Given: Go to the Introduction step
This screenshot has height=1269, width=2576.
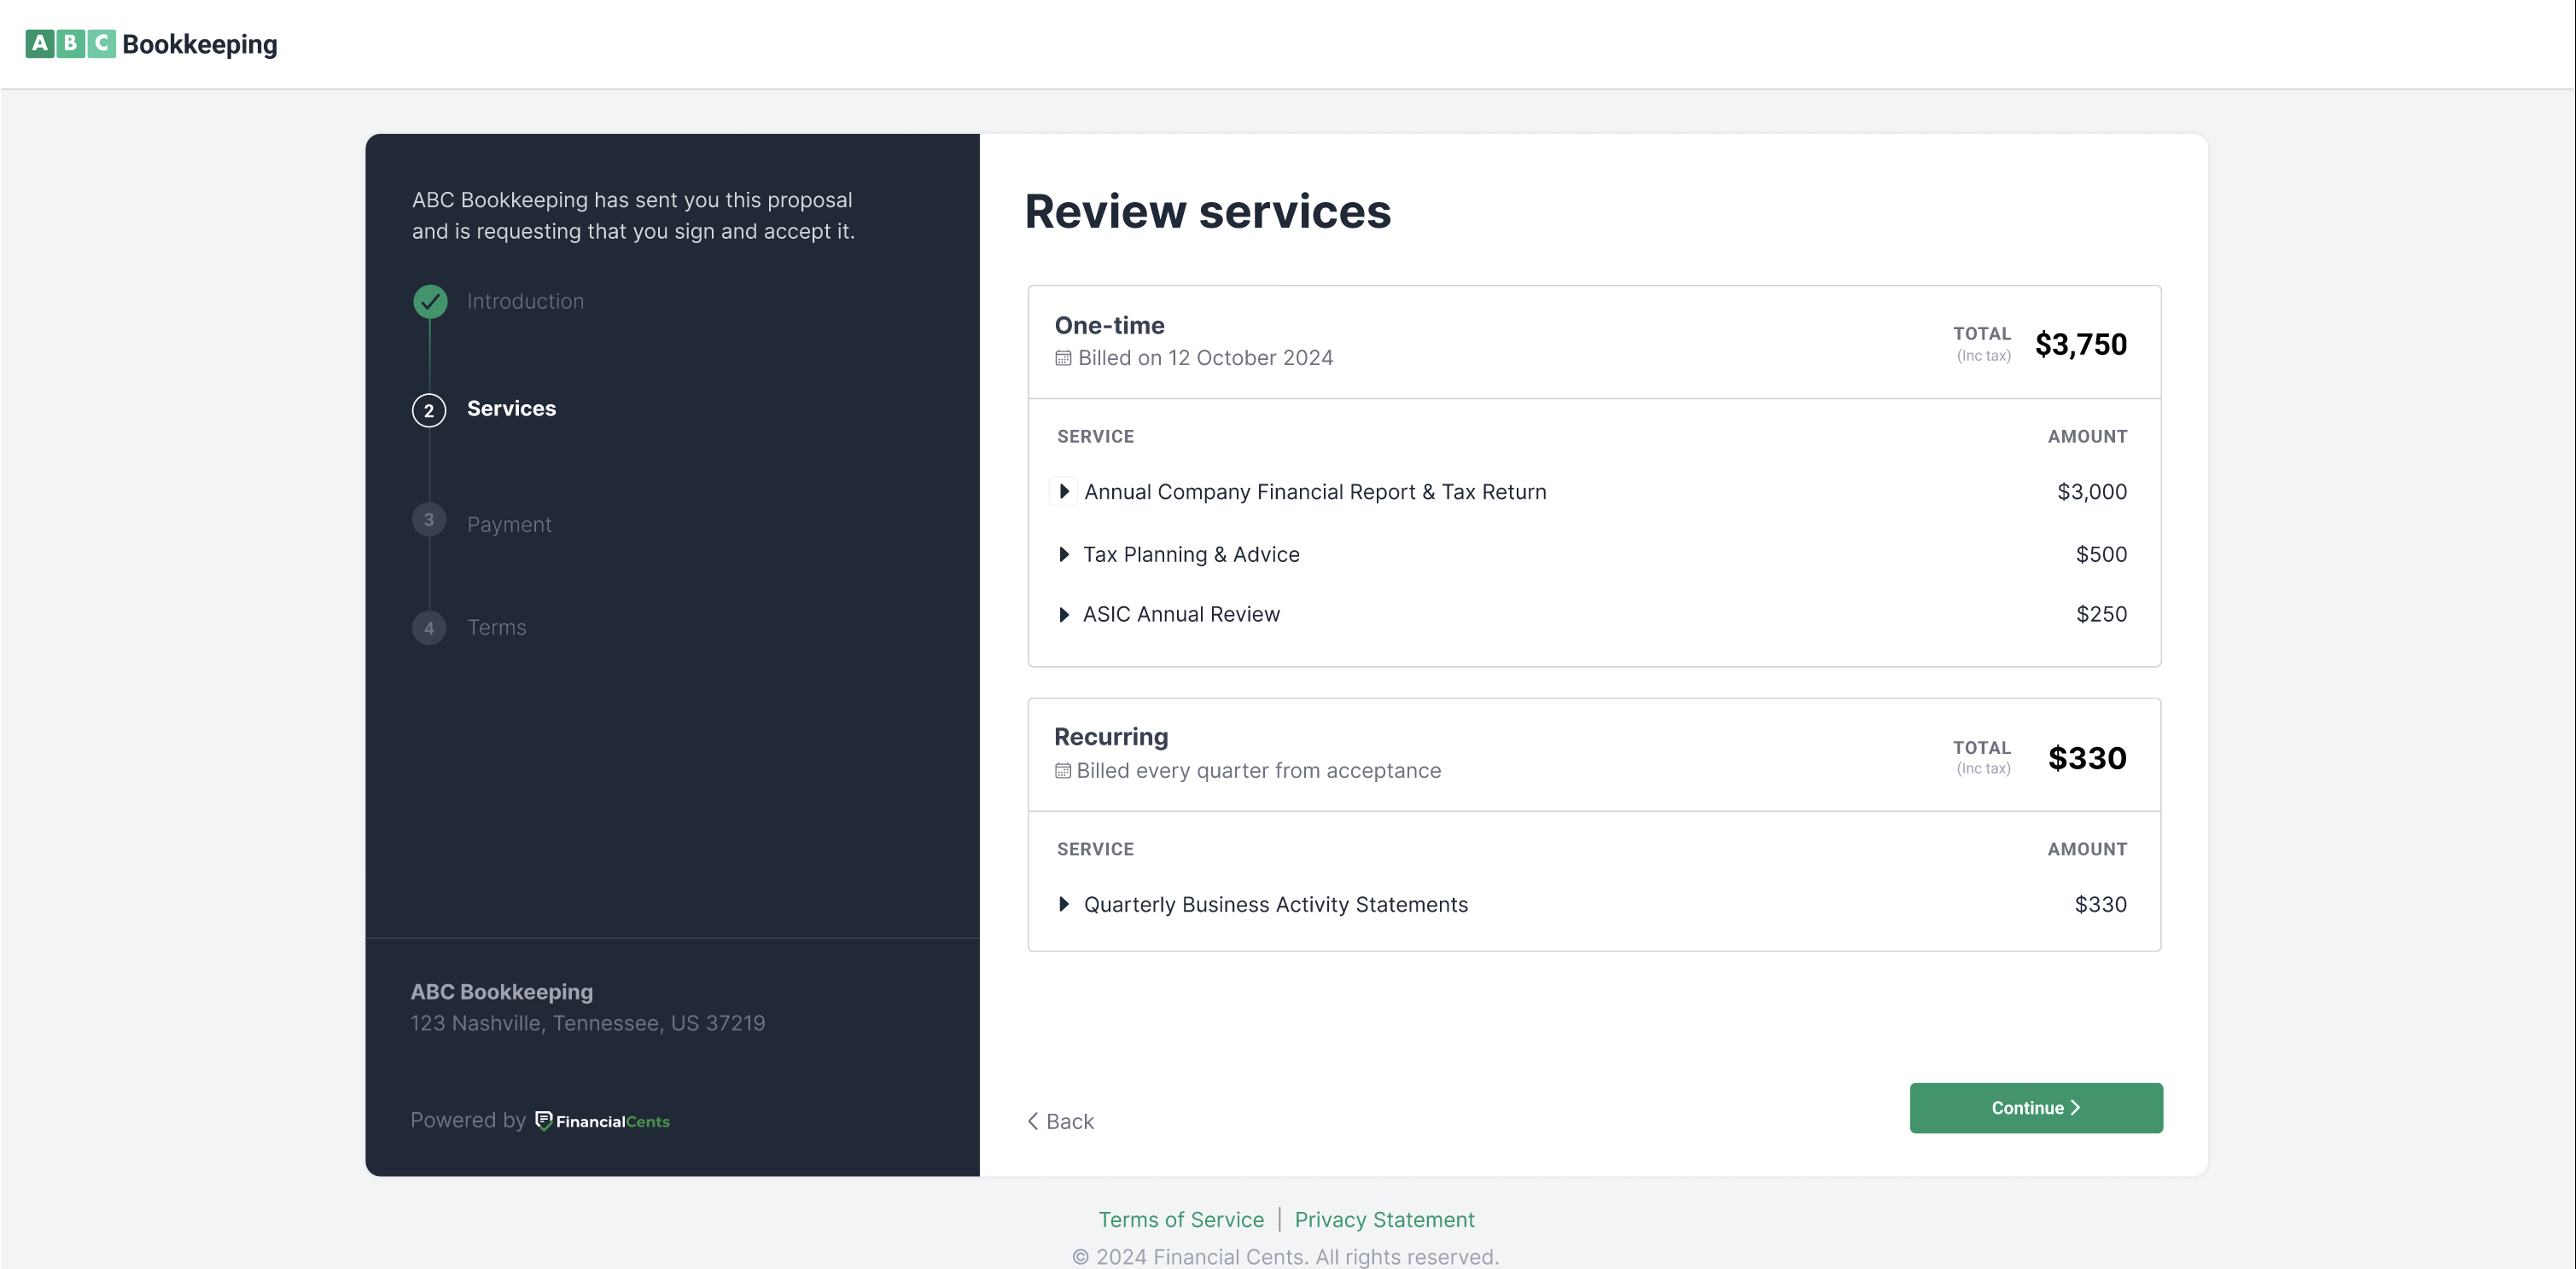Looking at the screenshot, I should coord(525,301).
